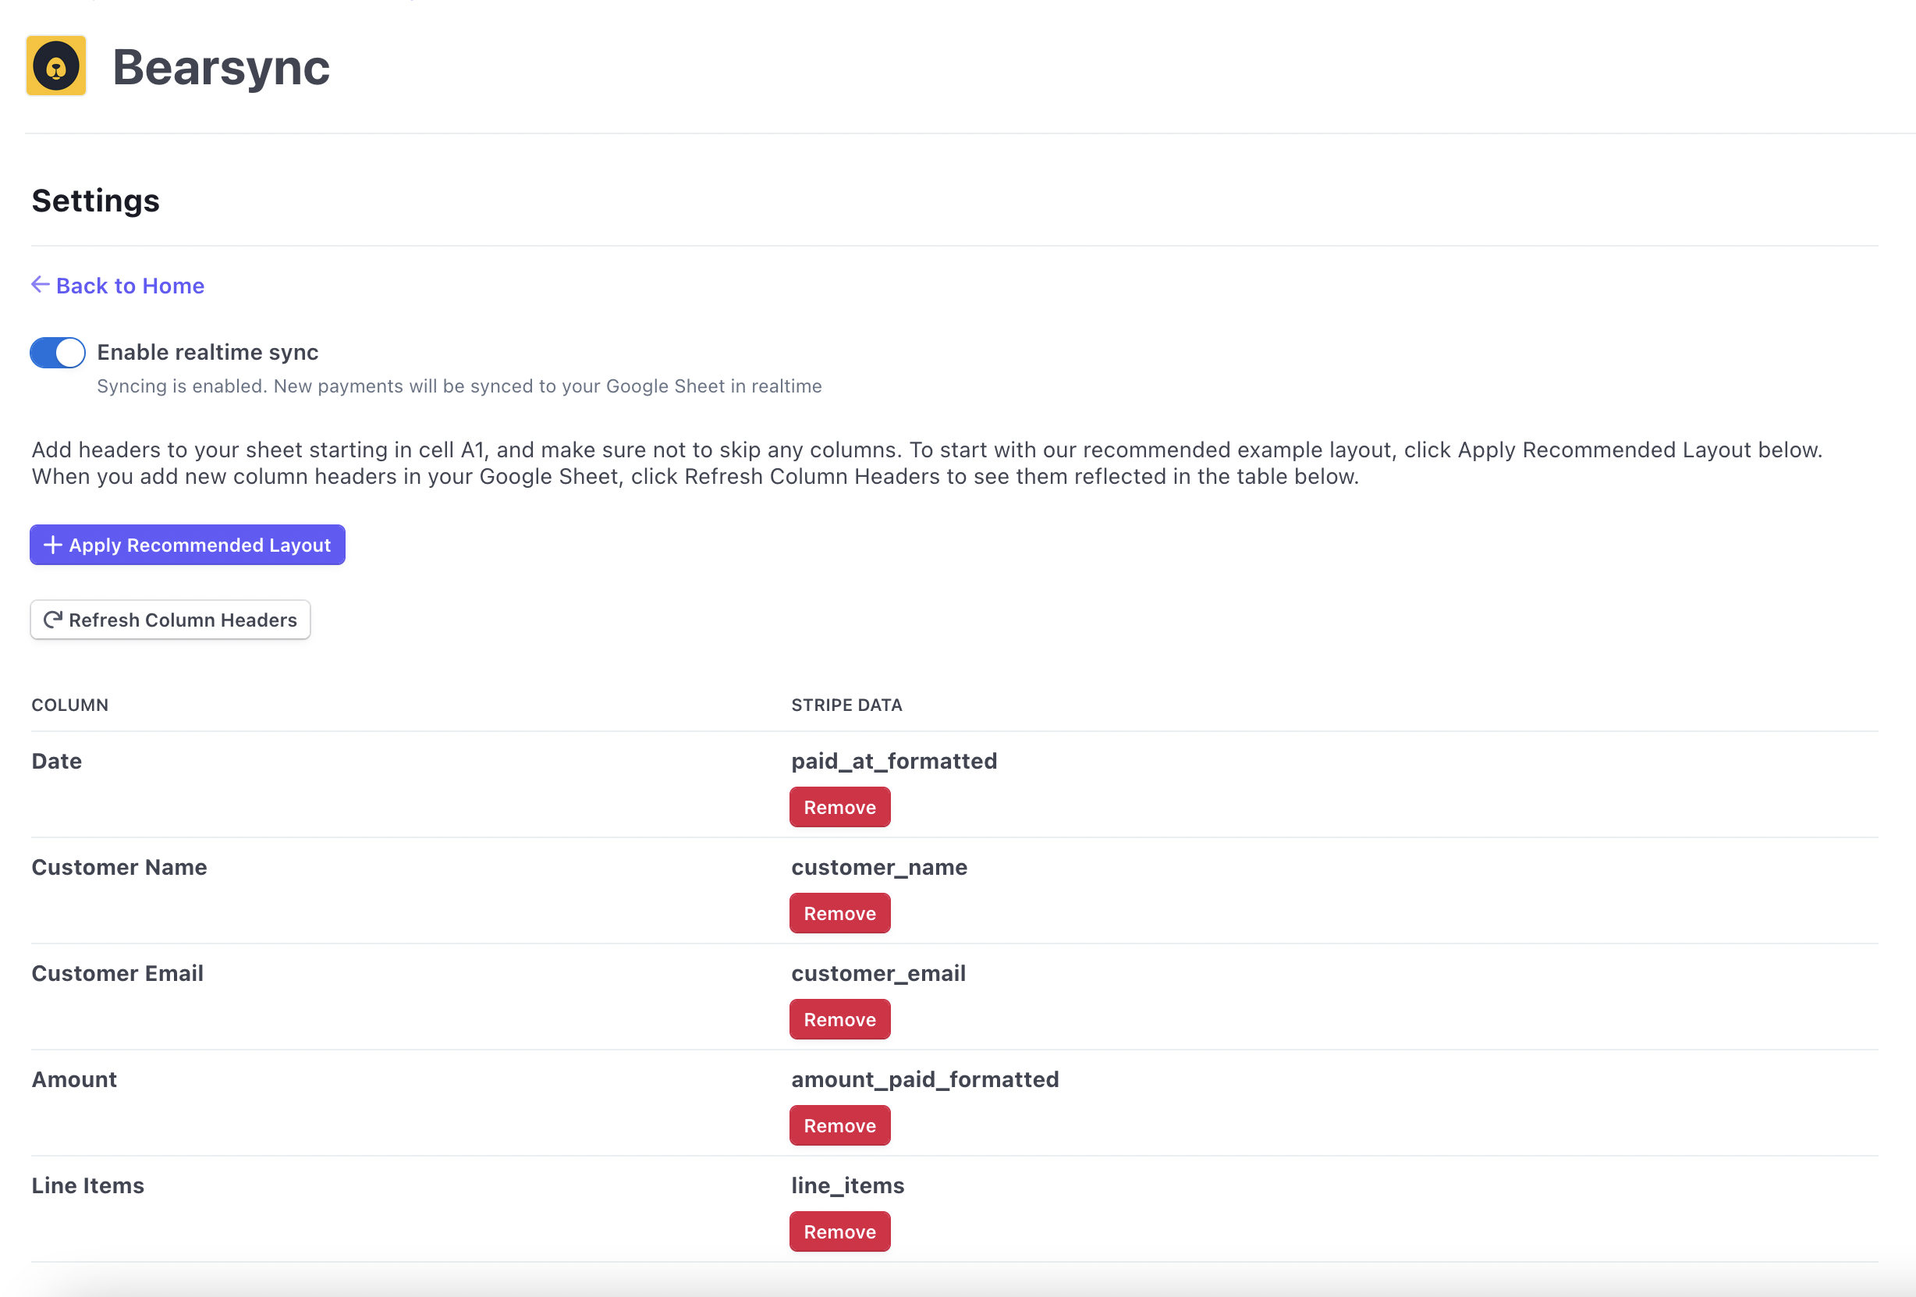
Task: Remove the customer_email mapping
Action: click(x=839, y=1019)
